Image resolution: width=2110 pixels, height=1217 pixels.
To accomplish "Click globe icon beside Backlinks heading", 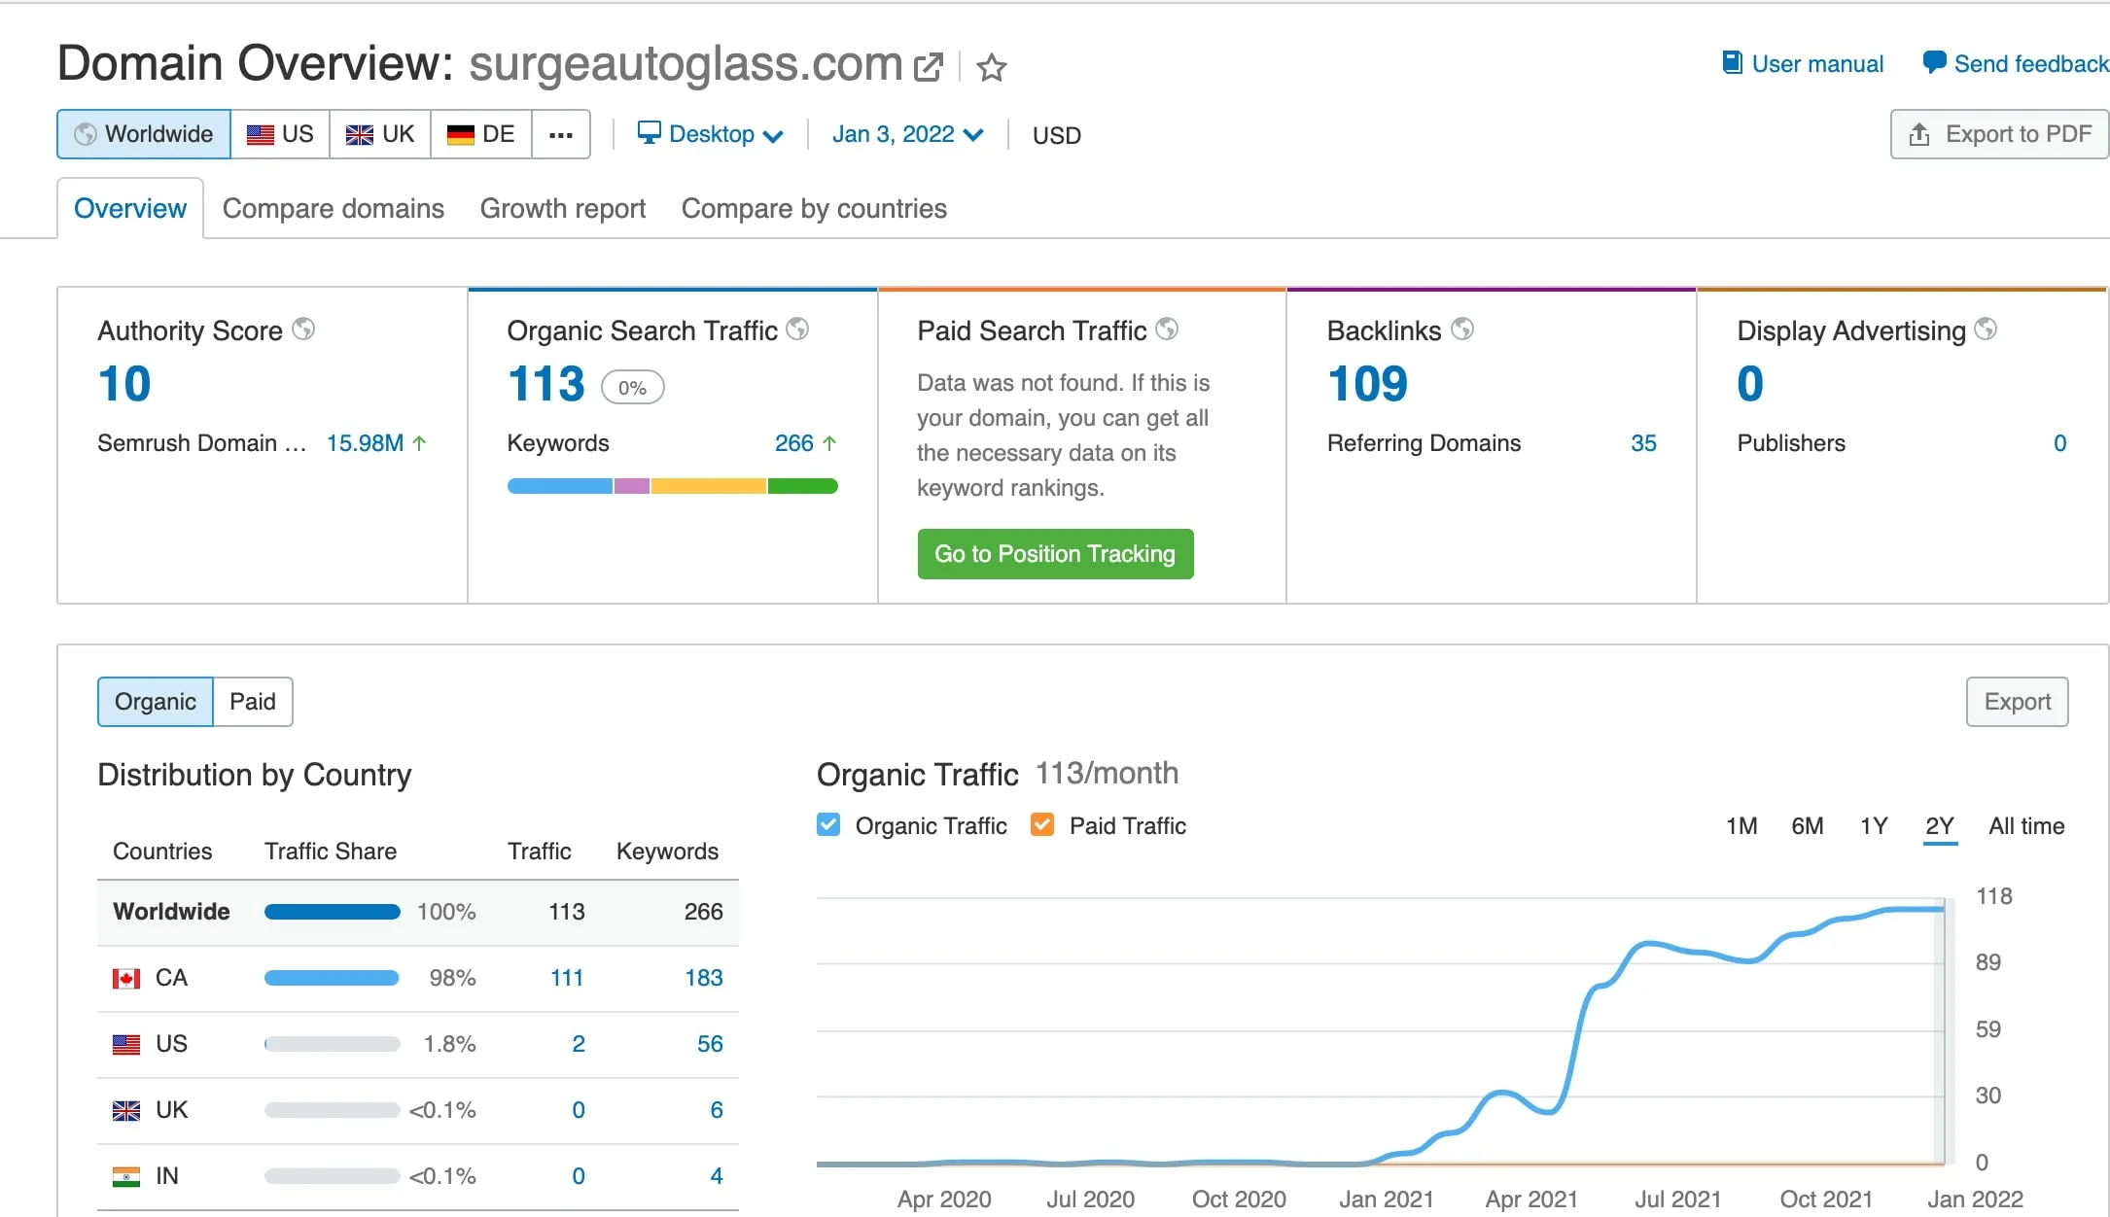I will click(x=1462, y=330).
